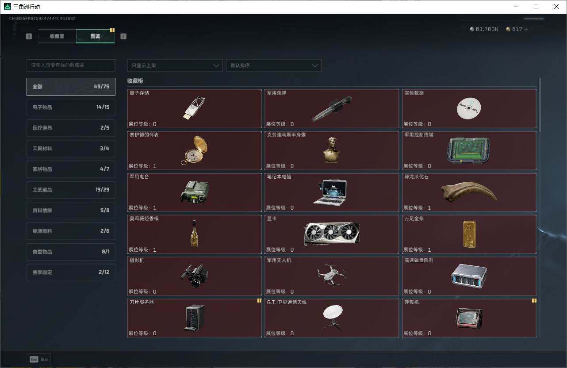567x368 pixels.
Task: Show the 医疗道具 category
Action: (71, 128)
